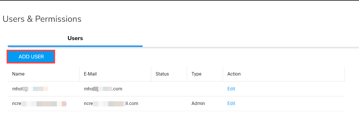Click the Admin type label

pos(198,103)
